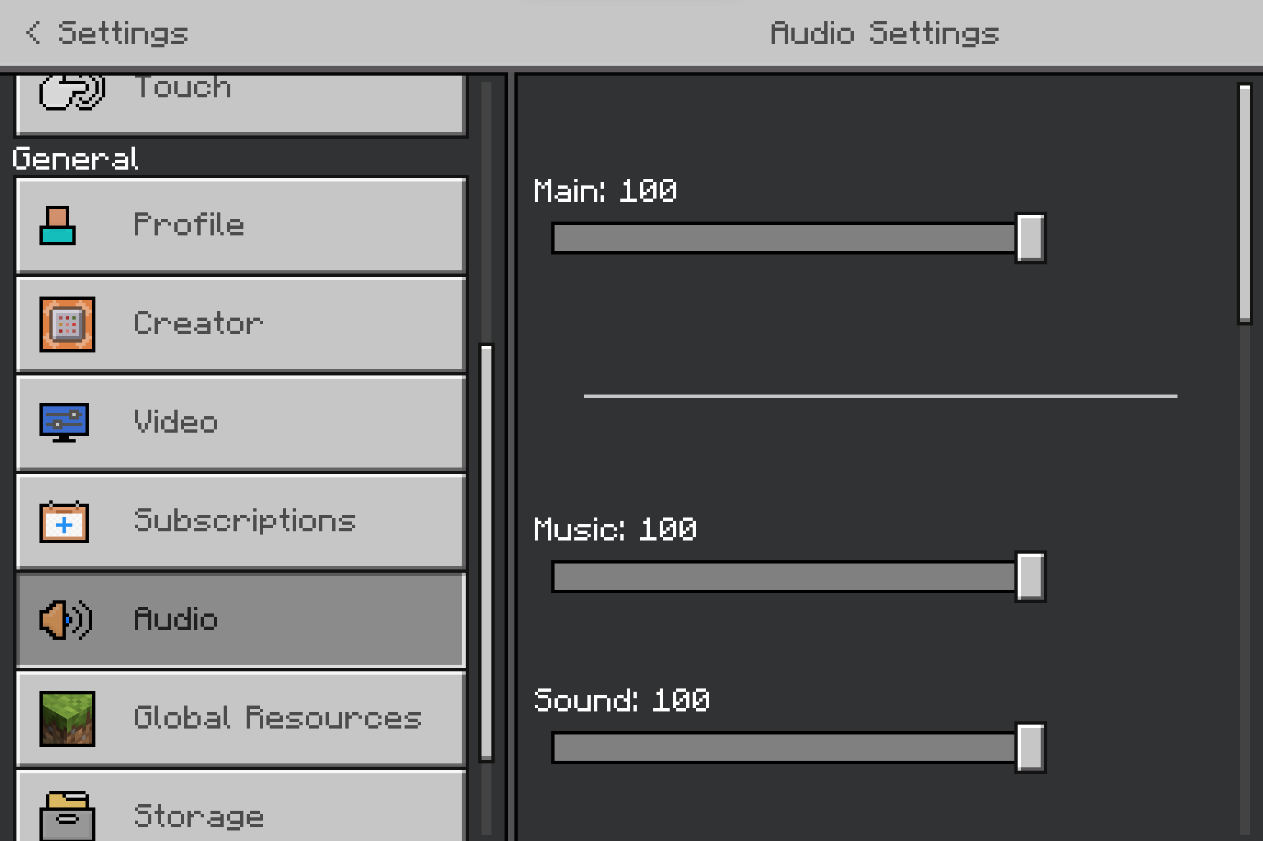Select the Subscriptions menu entry
Image resolution: width=1263 pixels, height=841 pixels.
coord(241,521)
